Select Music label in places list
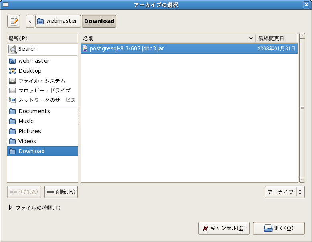Viewport: 312px width, 242px height. (26, 121)
